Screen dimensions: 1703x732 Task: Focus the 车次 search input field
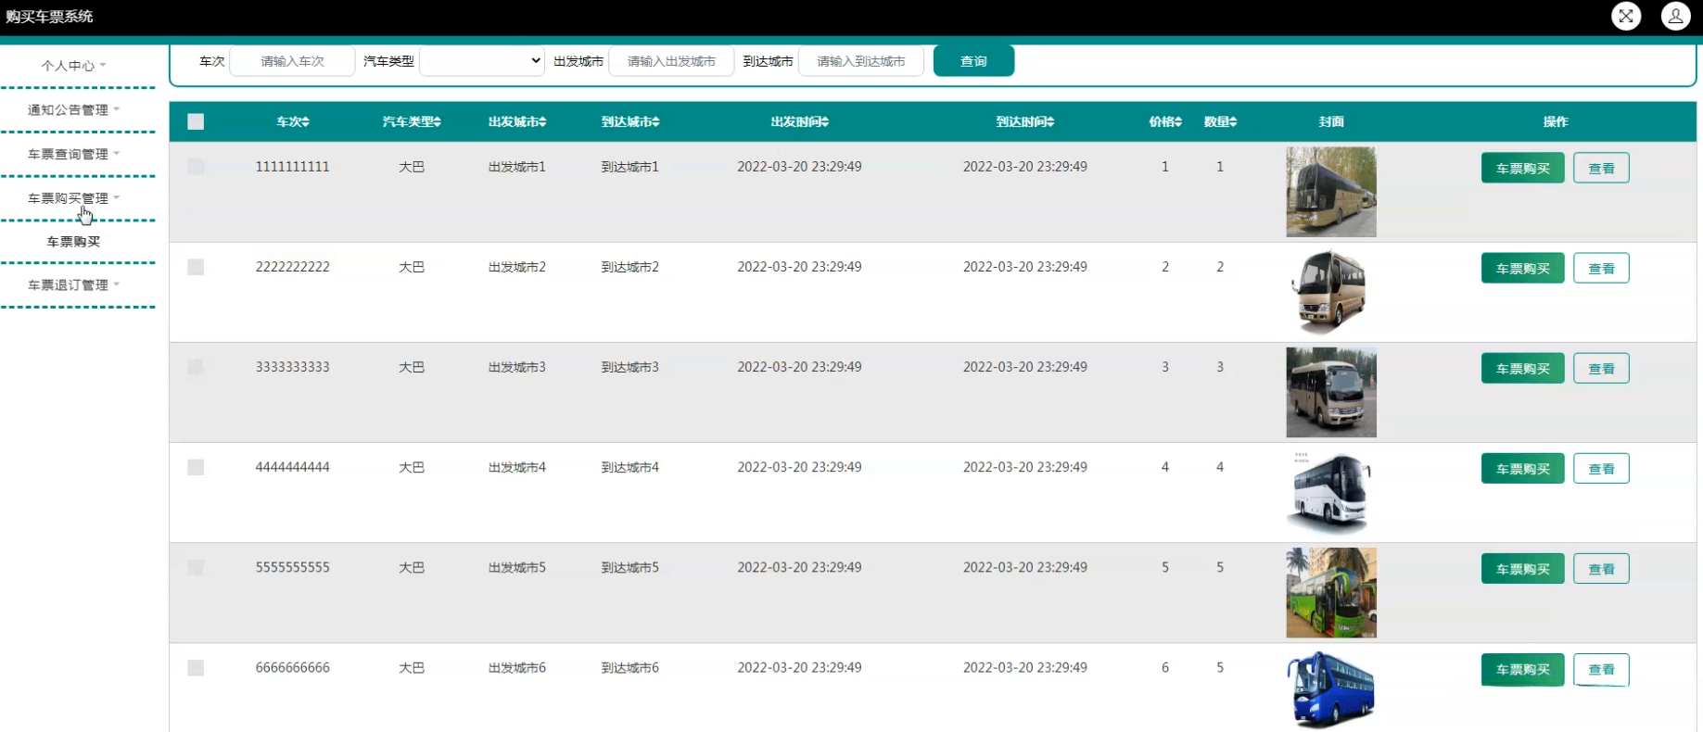pyautogui.click(x=292, y=61)
